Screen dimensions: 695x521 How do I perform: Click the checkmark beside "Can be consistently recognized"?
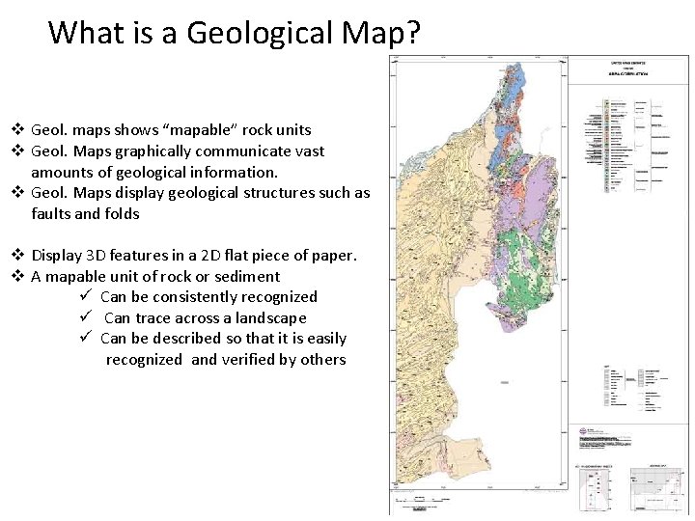click(86, 294)
